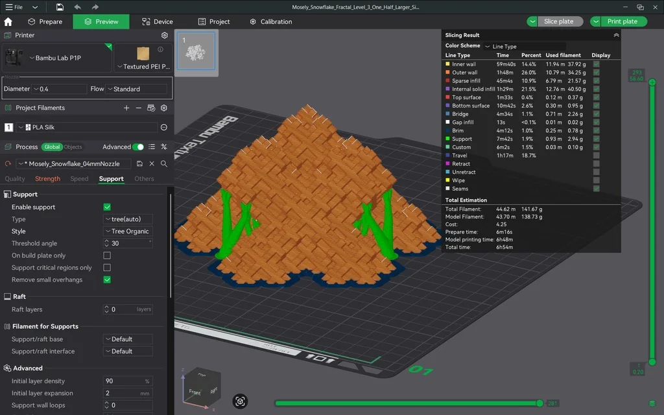Click the camera reset view icon in viewport

(241, 401)
